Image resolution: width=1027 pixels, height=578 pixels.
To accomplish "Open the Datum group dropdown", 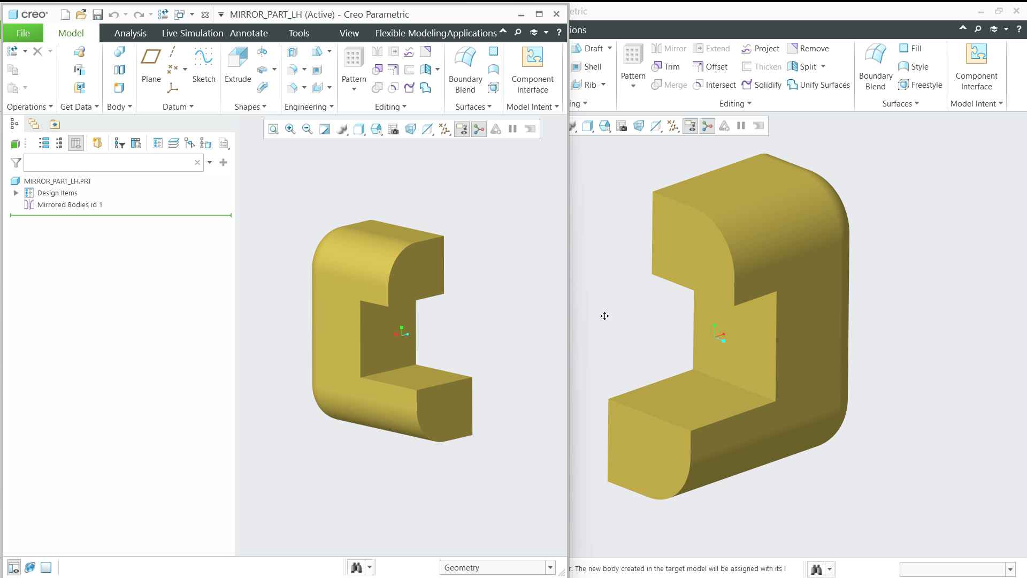I will [178, 107].
